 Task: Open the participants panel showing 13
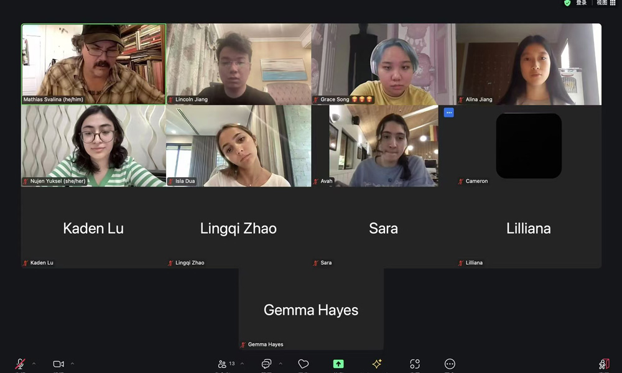click(x=226, y=364)
